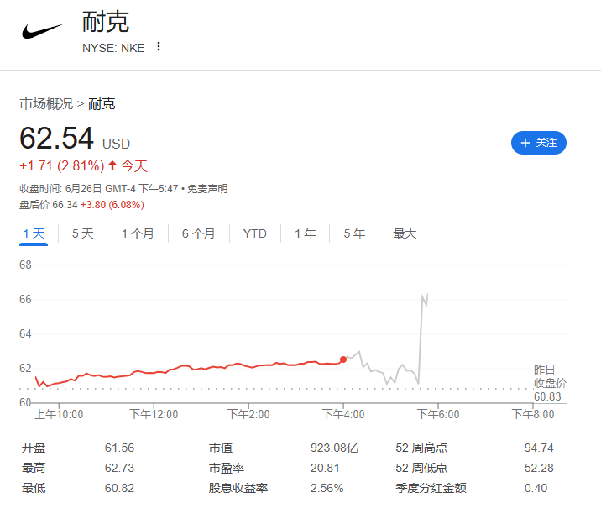Click the +1.71 (2.81%) change text
This screenshot has height=514, width=601.
click(x=62, y=165)
